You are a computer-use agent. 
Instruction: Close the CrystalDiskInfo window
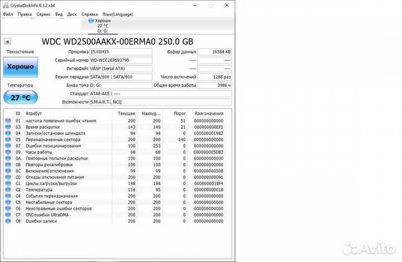[227, 5]
